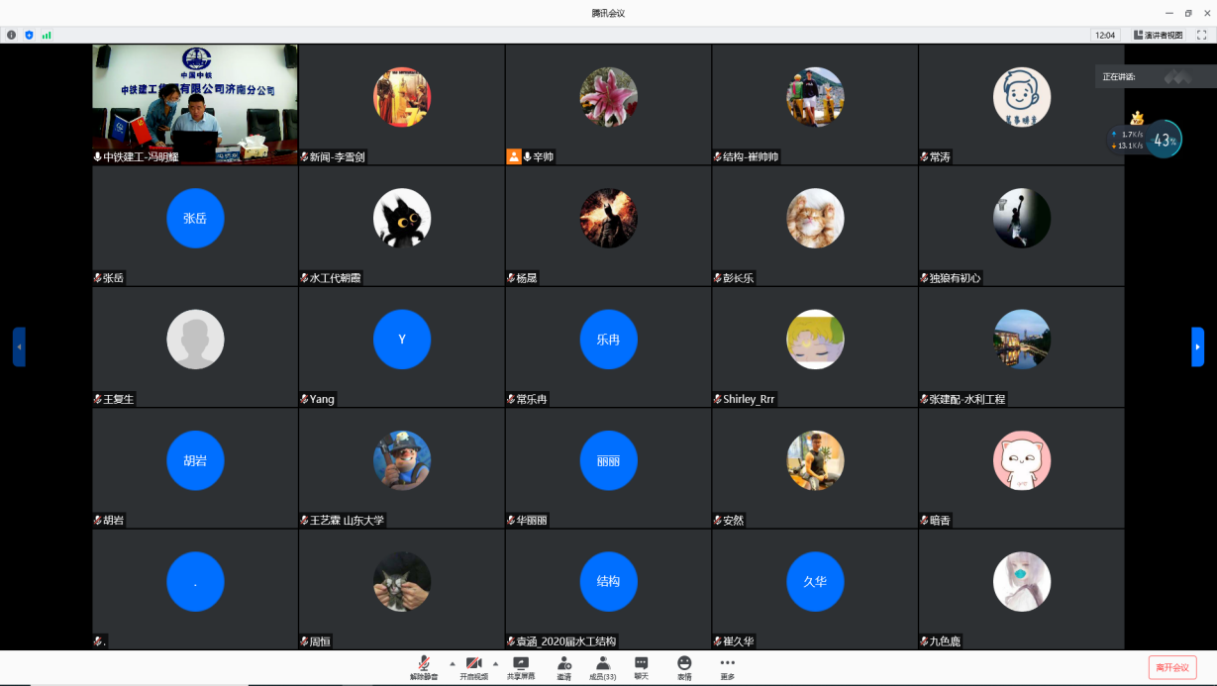Open the More (更多) menu
Screen dimensions: 1217x686
(x=728, y=668)
